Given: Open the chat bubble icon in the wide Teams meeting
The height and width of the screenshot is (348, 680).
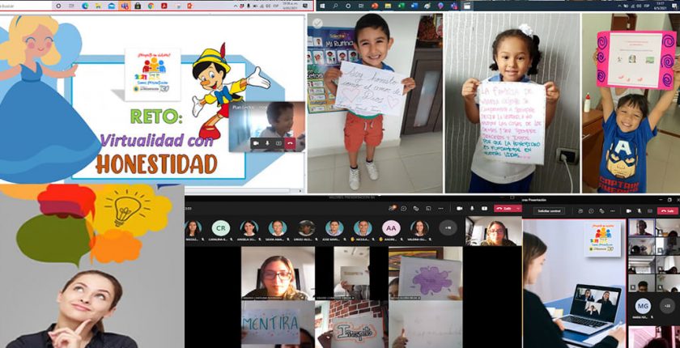Looking at the screenshot, I should [x=404, y=209].
